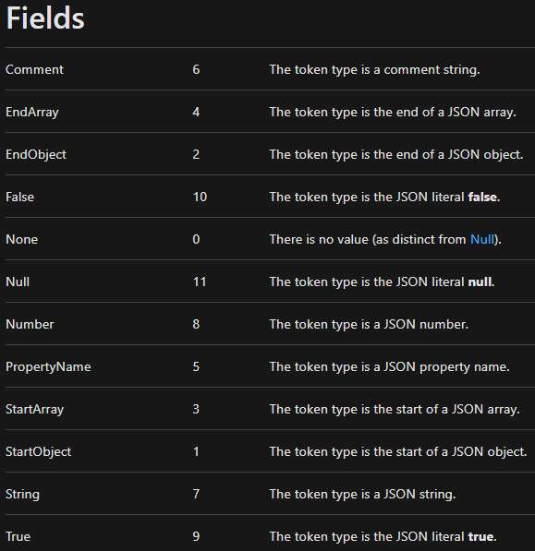Screen dimensions: 535x551
Task: Click the 'EndArray' field name
Action: click(x=32, y=113)
